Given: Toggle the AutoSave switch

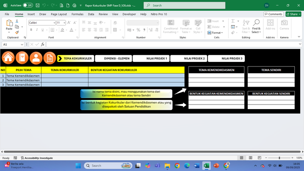Looking at the screenshot, I should coord(28,6).
